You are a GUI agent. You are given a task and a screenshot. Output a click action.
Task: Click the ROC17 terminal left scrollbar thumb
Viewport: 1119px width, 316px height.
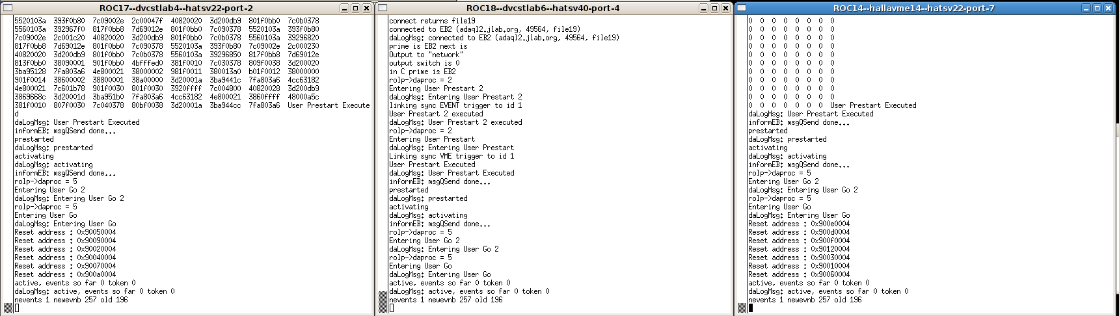8,308
